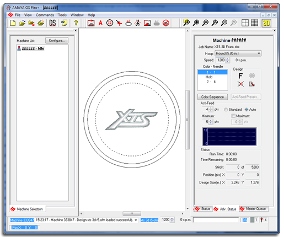
Task: Open the File menu
Action: tap(18, 15)
